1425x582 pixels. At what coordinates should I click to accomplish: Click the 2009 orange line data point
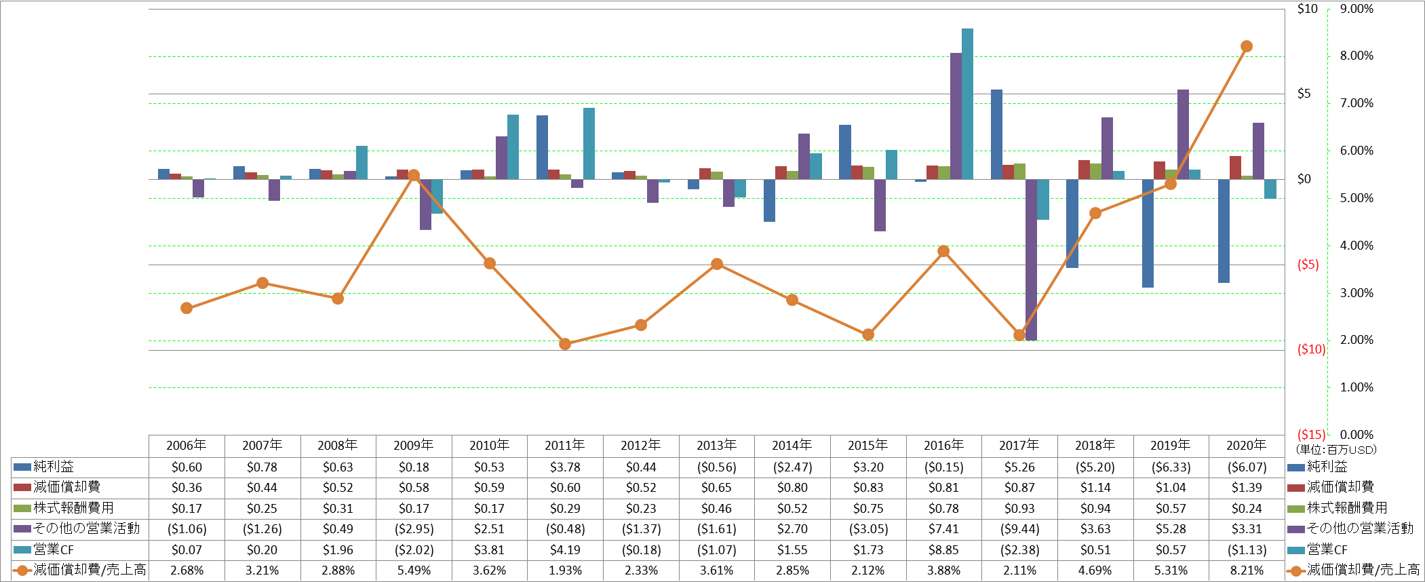[414, 175]
